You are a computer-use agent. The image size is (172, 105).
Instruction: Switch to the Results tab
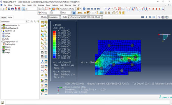[x=10, y=17]
